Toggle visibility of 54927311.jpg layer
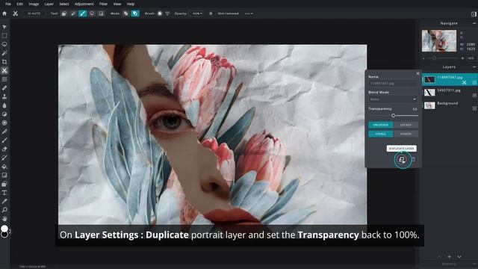Image resolution: width=478 pixels, height=269 pixels. (x=474, y=96)
